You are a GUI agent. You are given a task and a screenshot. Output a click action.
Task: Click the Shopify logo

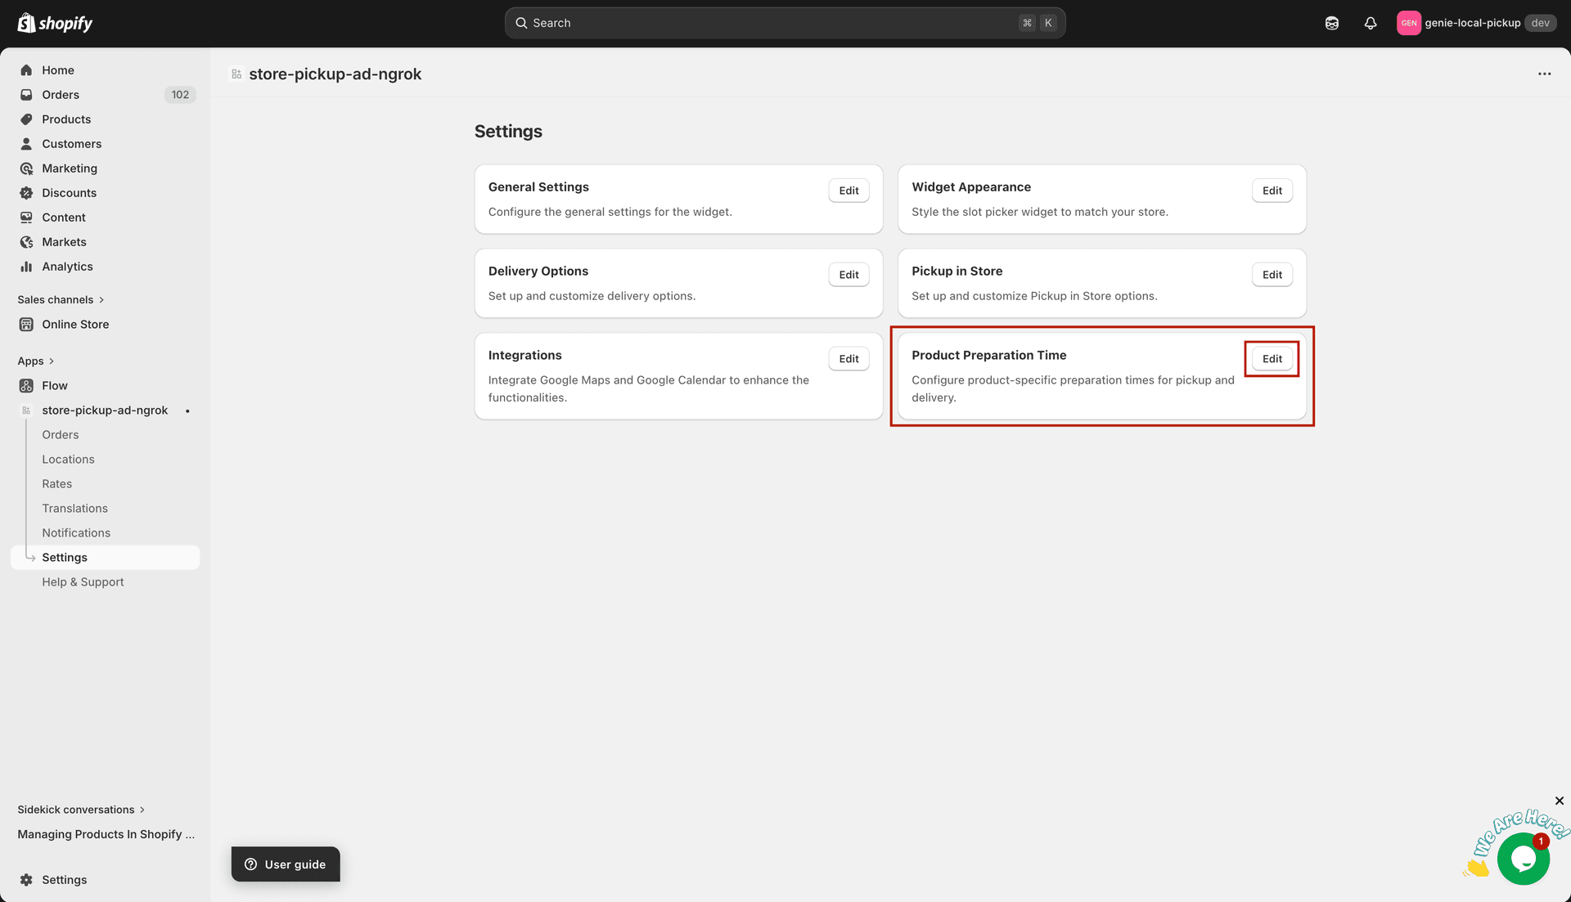point(54,22)
